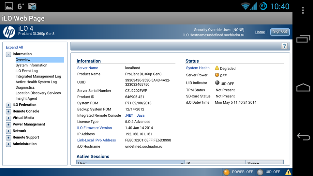Click the Server Name link

[x=87, y=68]
